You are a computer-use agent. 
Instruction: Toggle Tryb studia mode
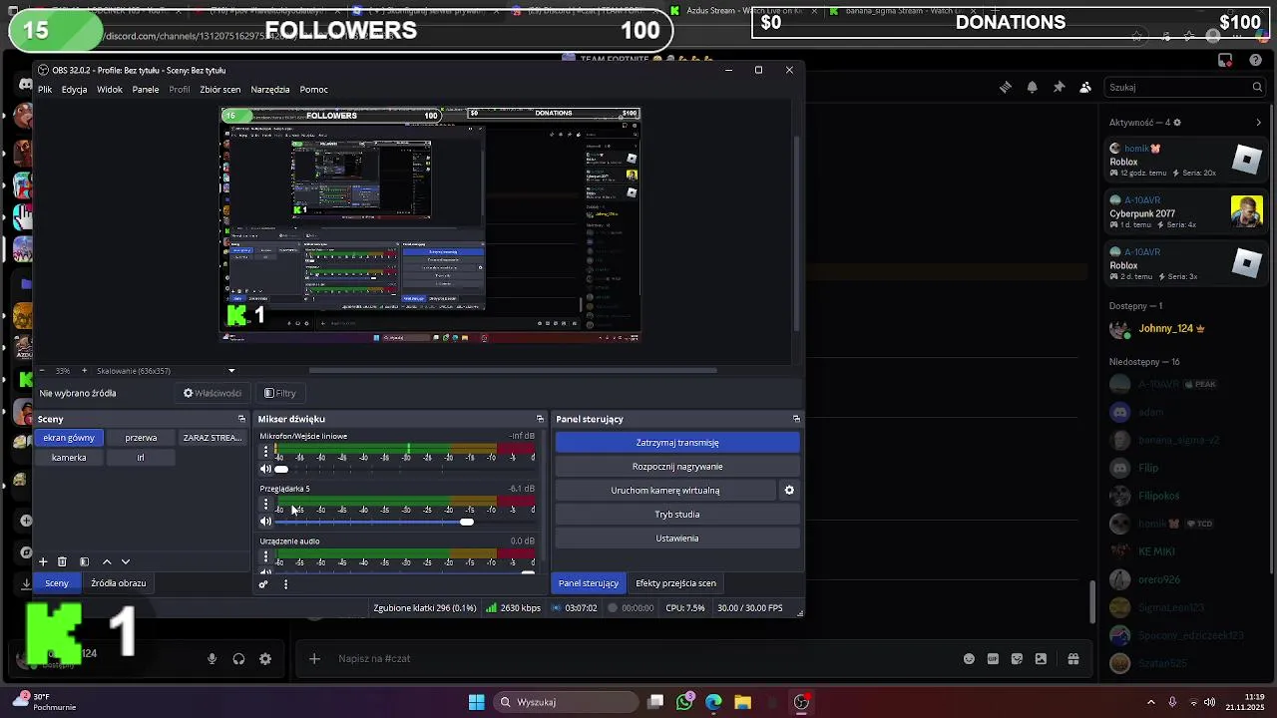(x=677, y=514)
